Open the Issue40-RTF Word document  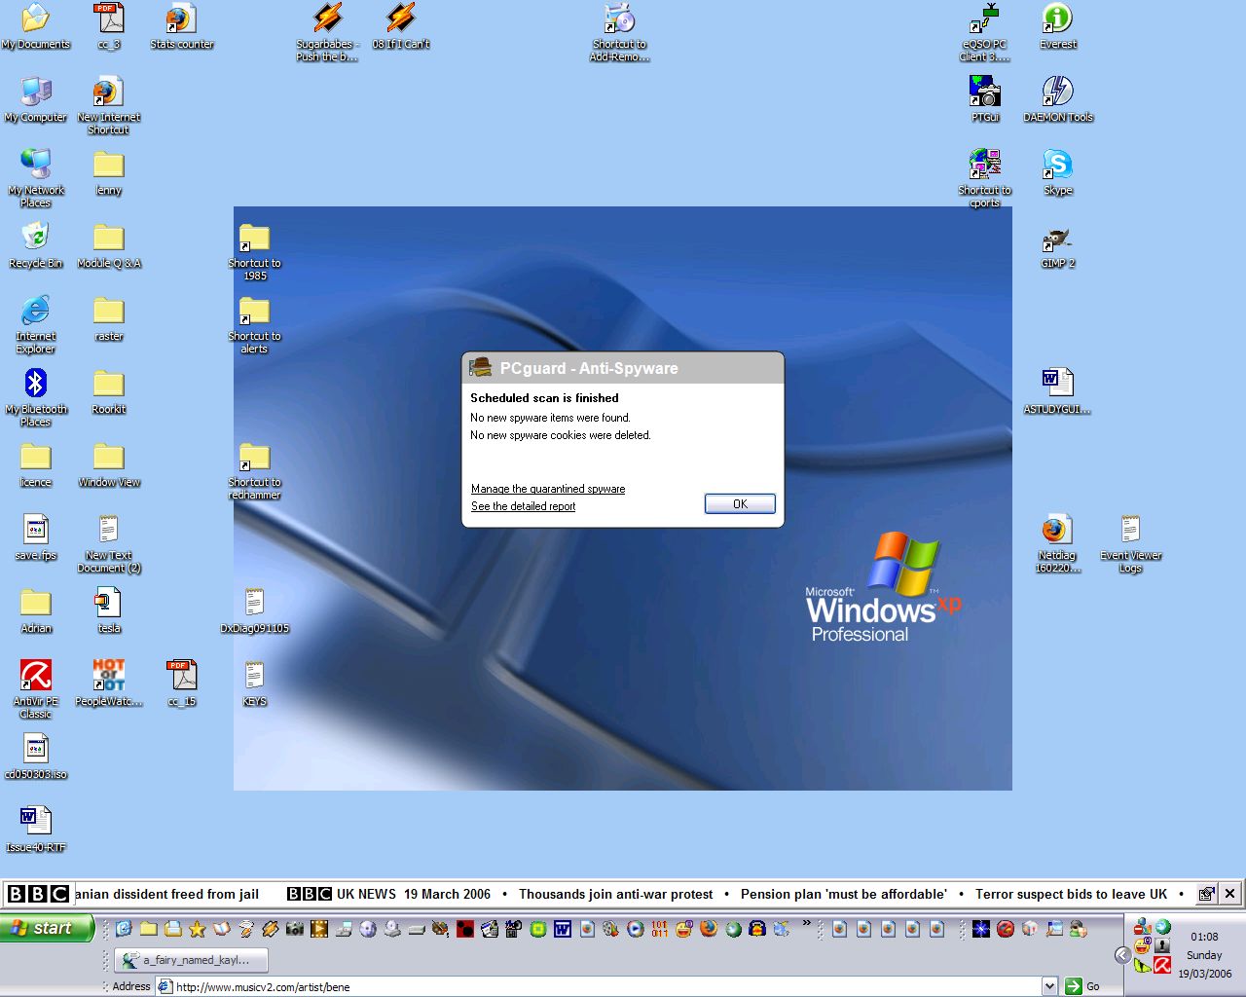[x=36, y=831]
